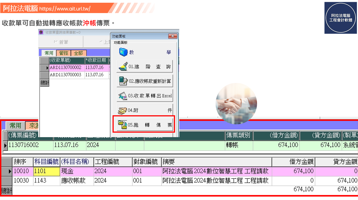Viewport: 358px width, 200px height.
Task: Click 排序 column header
Action: [23, 162]
